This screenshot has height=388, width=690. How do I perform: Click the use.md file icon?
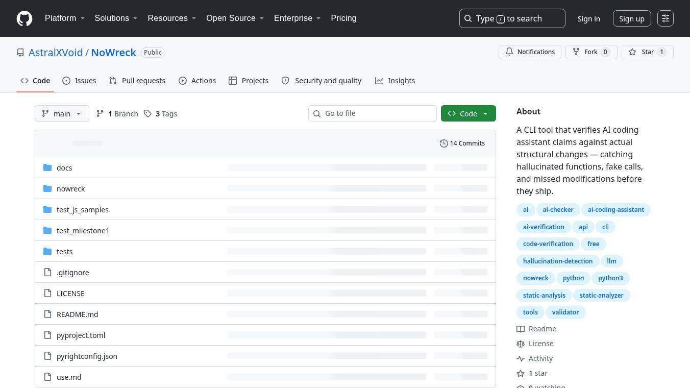pyautogui.click(x=48, y=377)
